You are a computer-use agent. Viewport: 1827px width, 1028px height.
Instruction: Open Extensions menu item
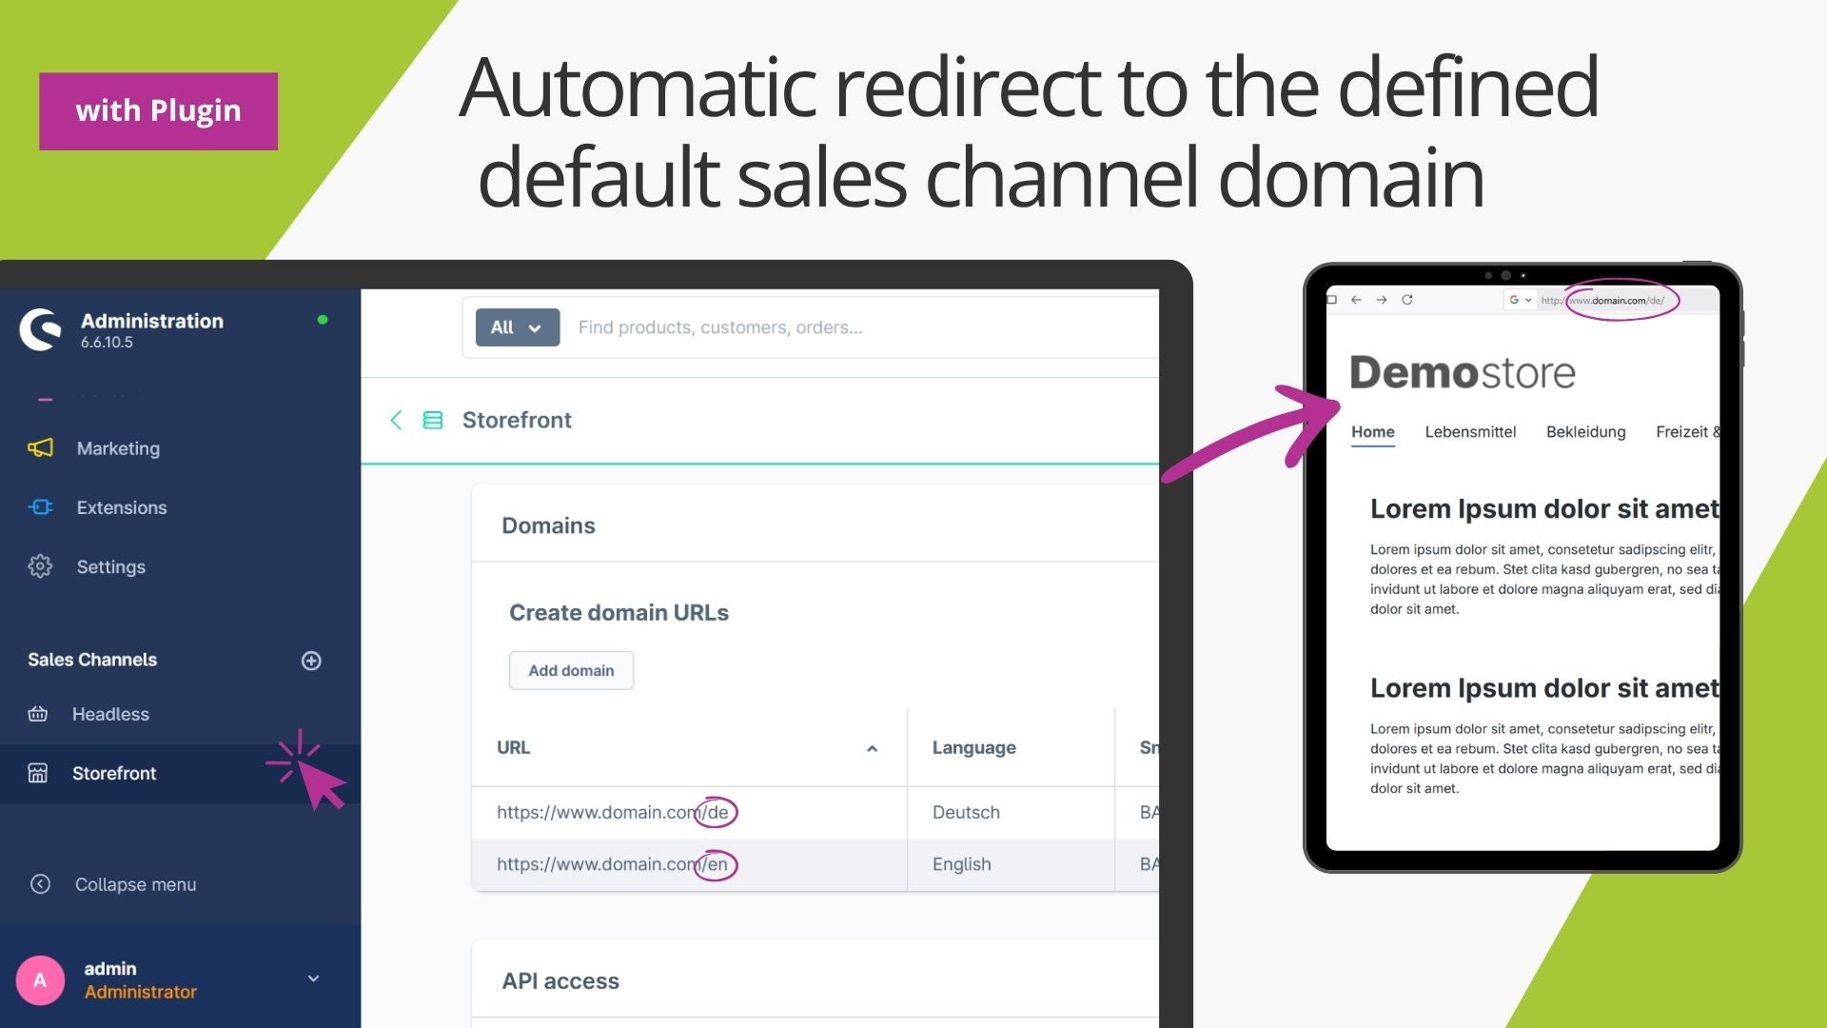tap(122, 507)
